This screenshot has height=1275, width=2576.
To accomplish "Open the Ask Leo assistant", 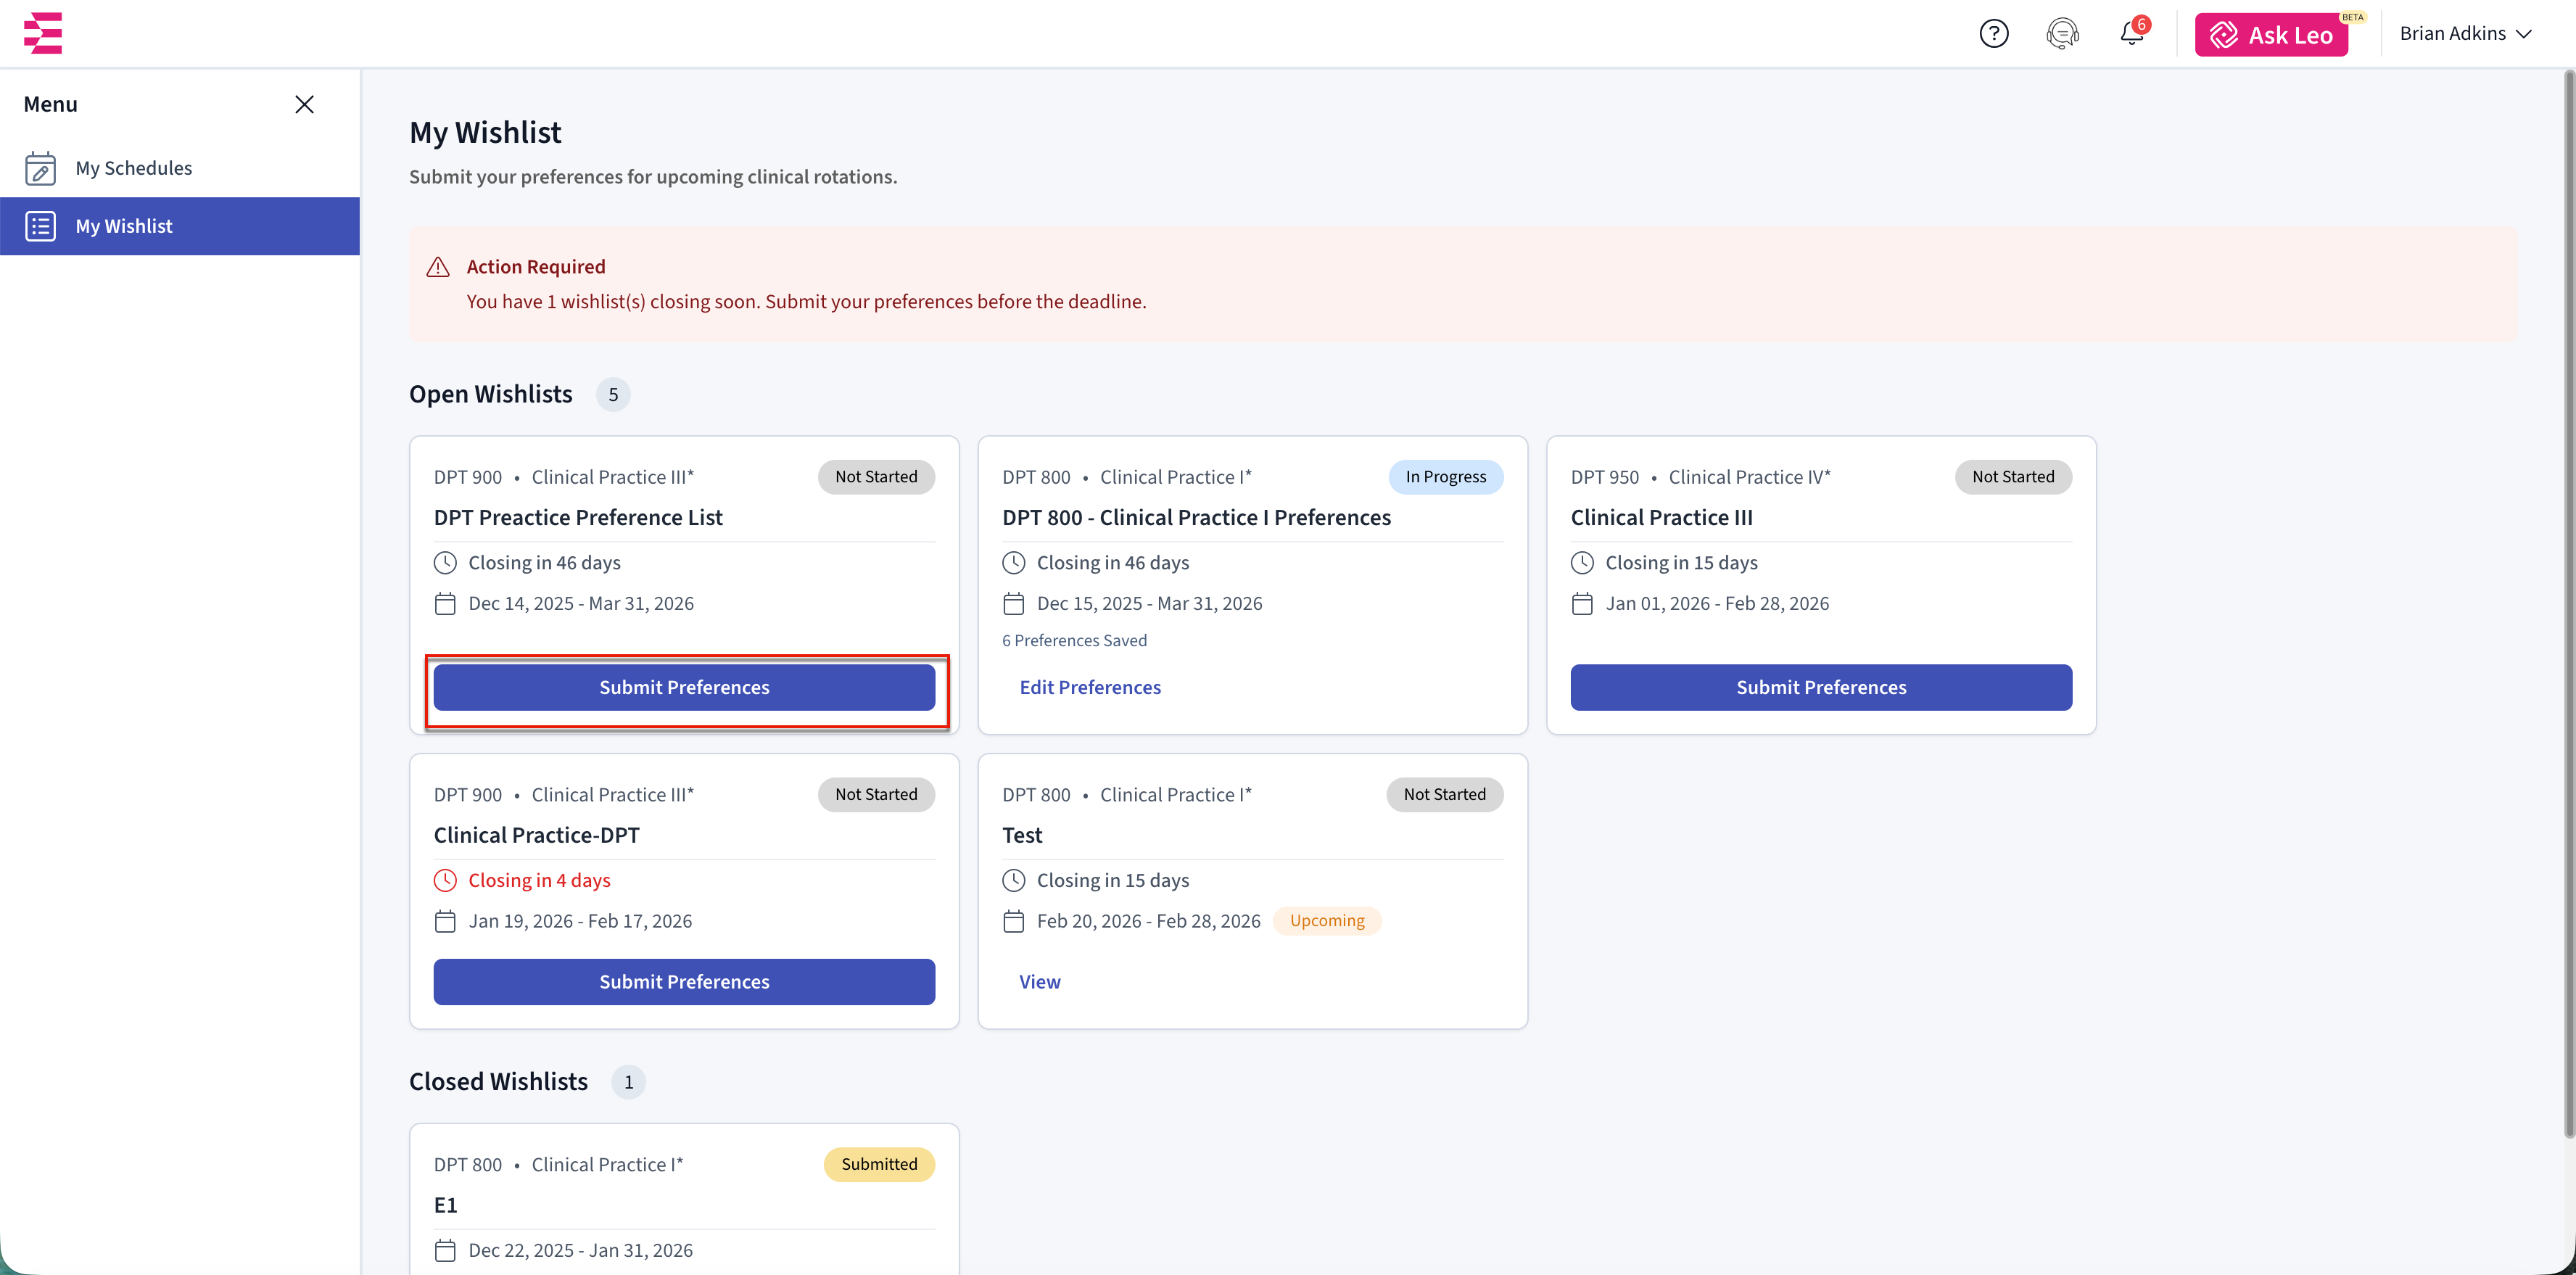I will [2270, 35].
